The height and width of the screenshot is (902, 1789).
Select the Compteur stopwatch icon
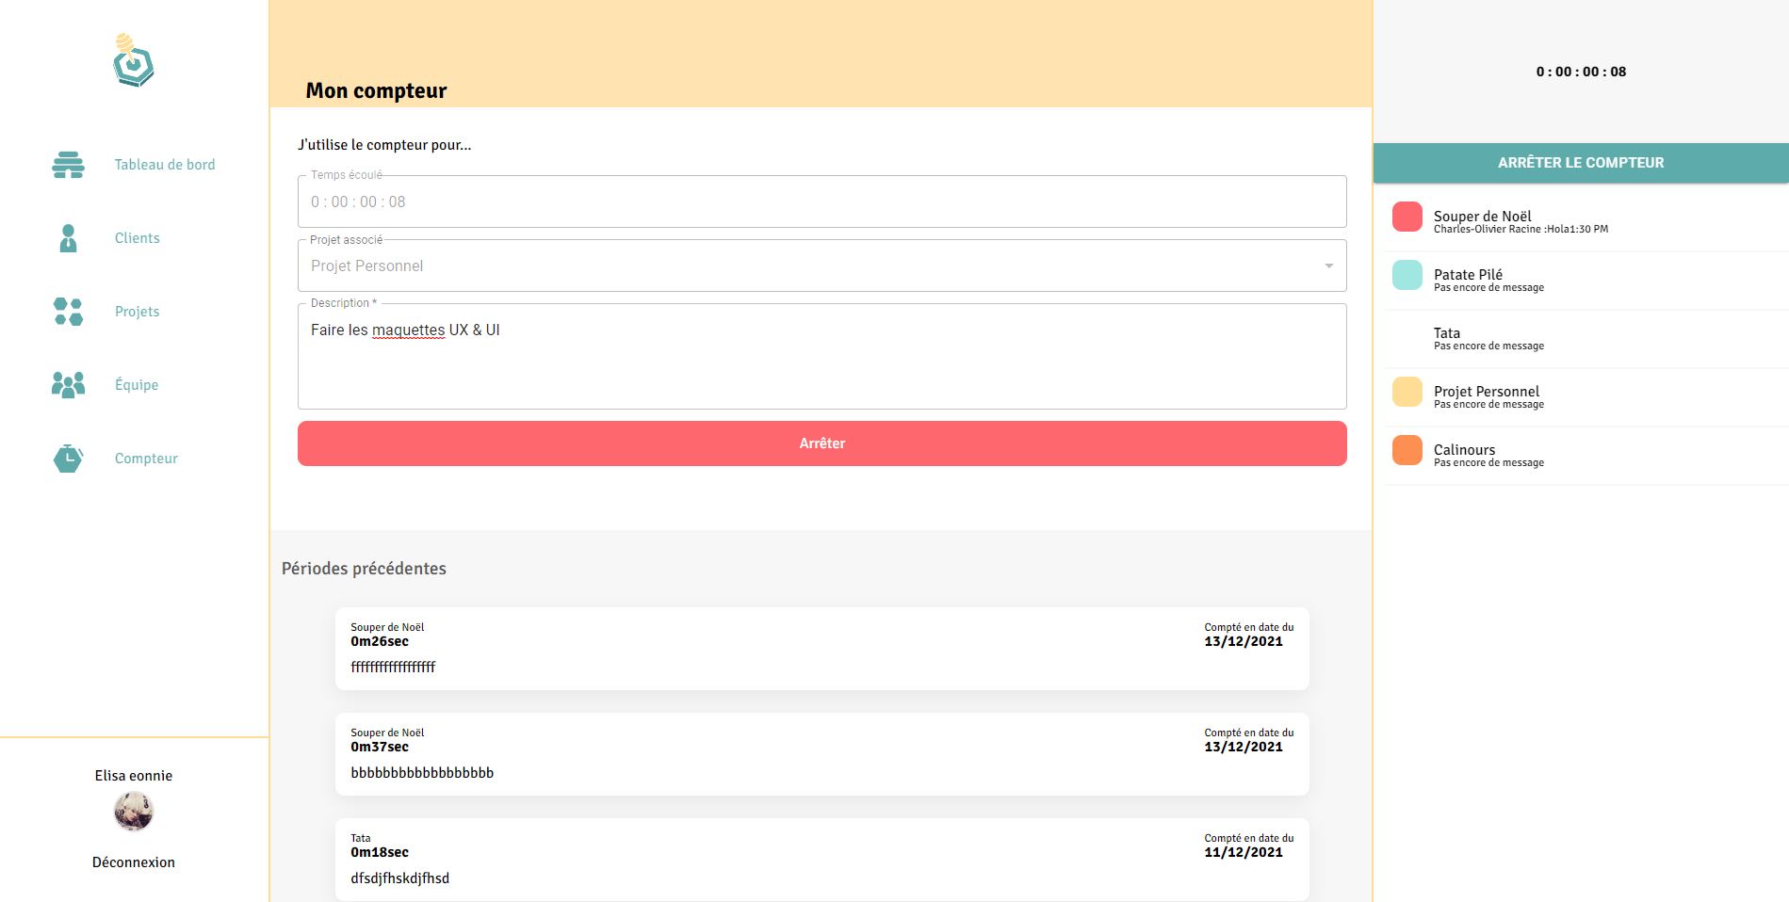click(x=68, y=459)
